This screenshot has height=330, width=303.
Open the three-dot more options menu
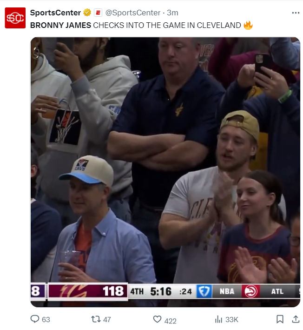pos(296,13)
